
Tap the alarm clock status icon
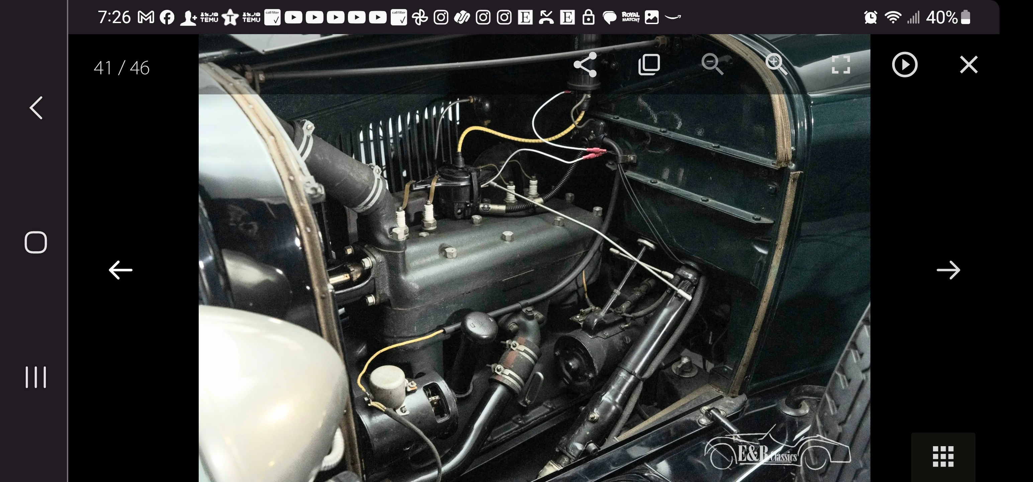(x=870, y=17)
